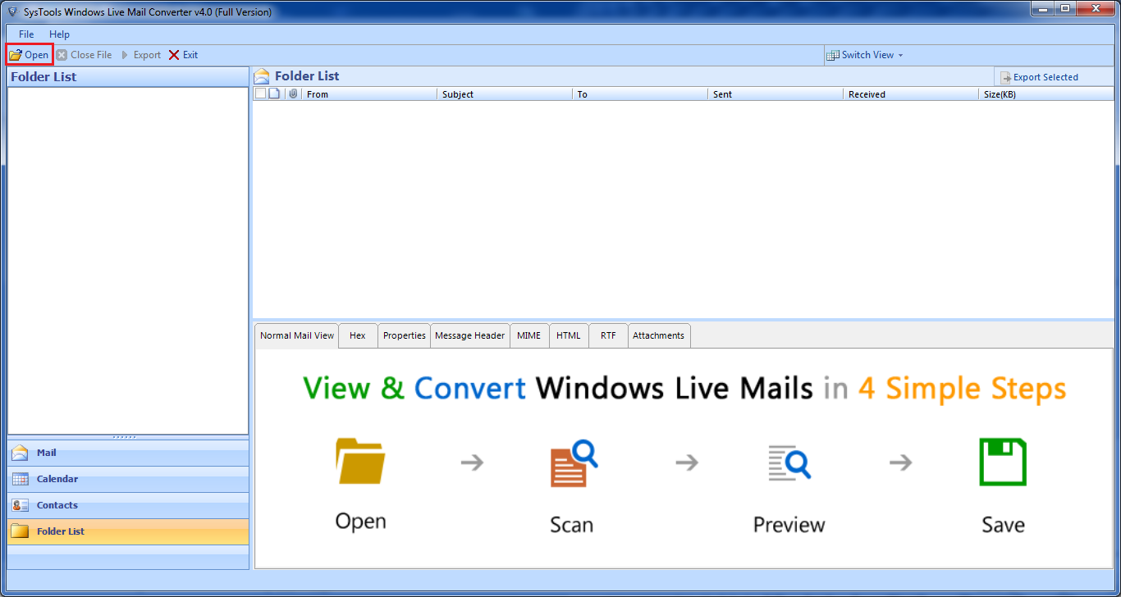Image resolution: width=1121 pixels, height=597 pixels.
Task: Sort by the To column header
Action: coord(640,94)
